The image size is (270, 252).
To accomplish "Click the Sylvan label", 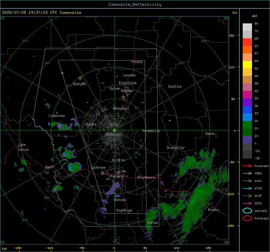I will point(115,88).
